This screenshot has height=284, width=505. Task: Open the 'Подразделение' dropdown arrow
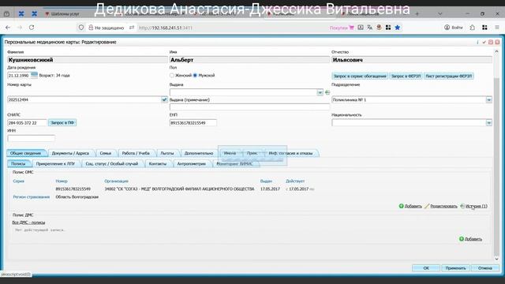click(x=489, y=100)
